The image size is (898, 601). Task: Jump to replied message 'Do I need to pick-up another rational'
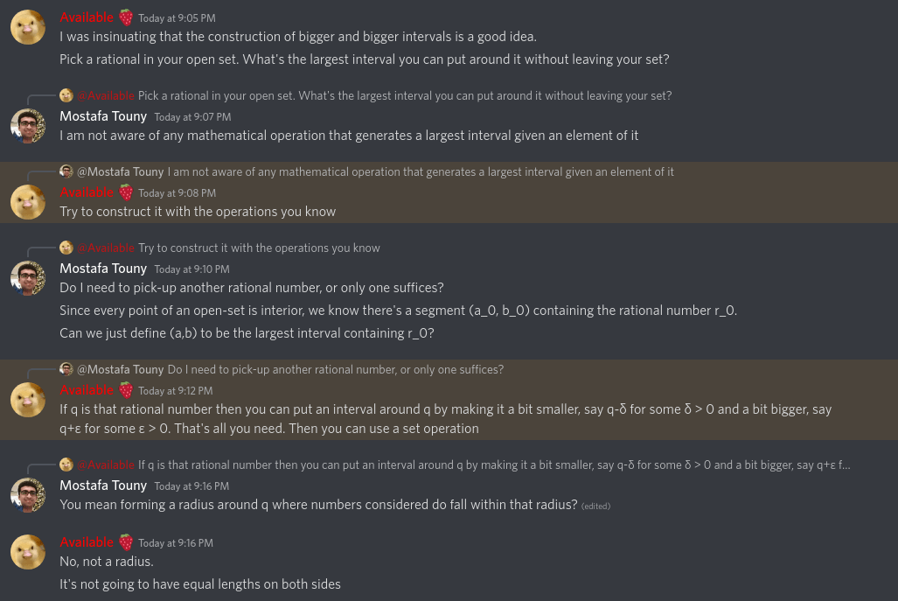coord(336,369)
